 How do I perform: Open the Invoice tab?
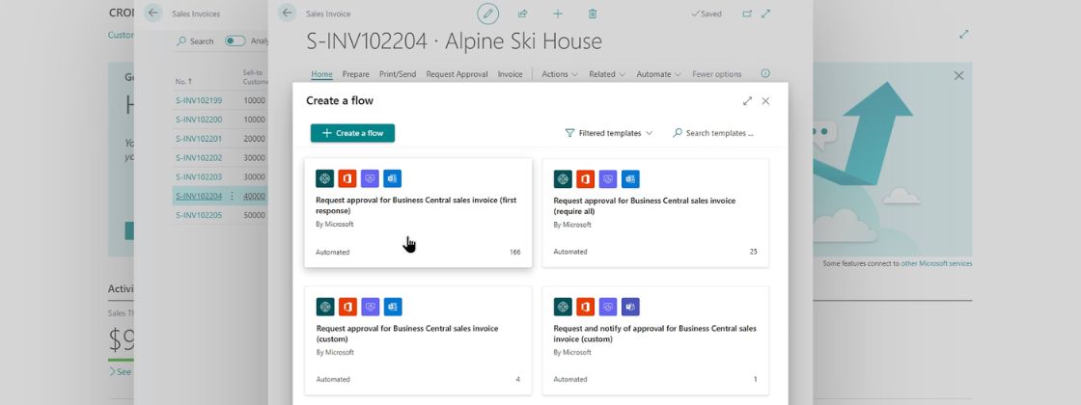511,73
